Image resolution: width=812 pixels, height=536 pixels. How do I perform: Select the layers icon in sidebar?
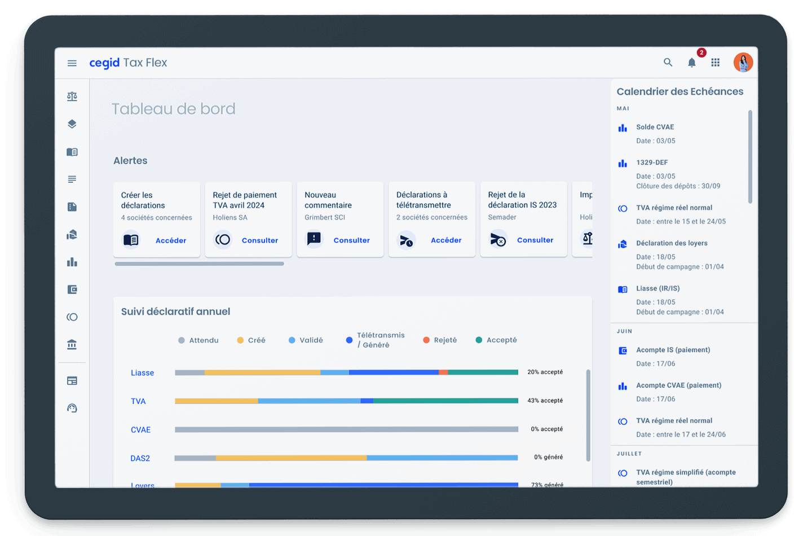[x=72, y=124]
